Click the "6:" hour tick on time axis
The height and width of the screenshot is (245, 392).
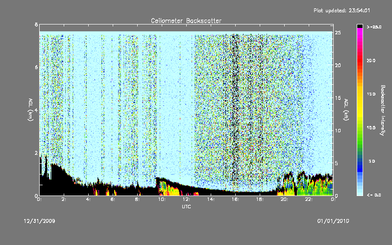pos(113,199)
